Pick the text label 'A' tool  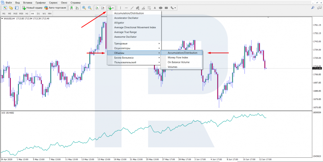pos(155,8)
